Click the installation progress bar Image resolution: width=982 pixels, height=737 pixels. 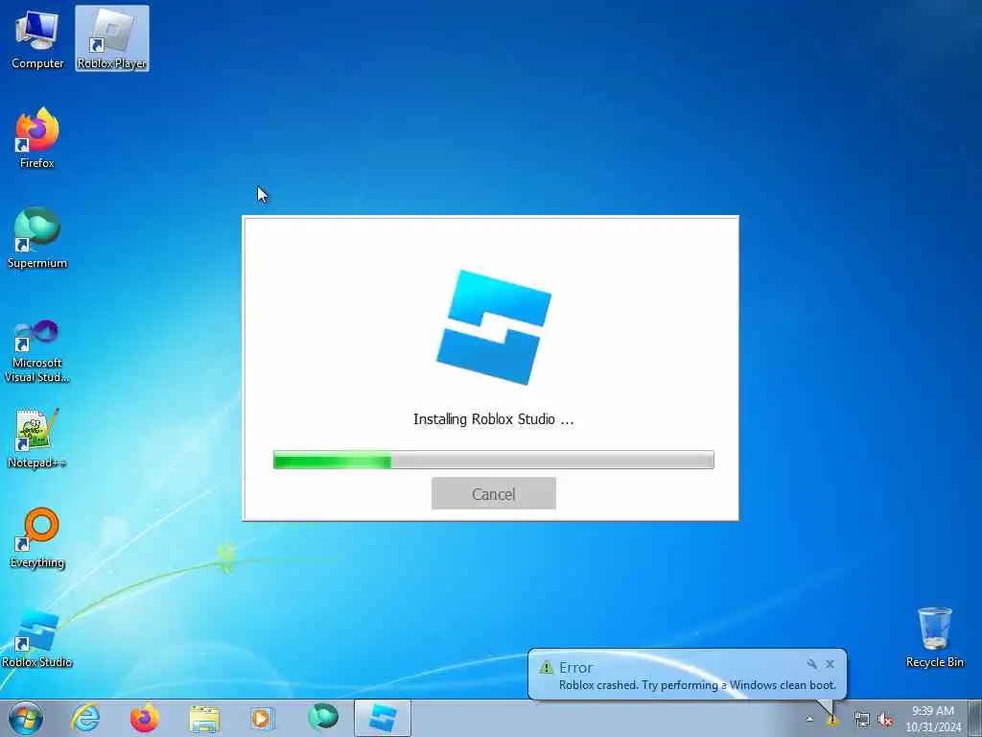point(494,460)
